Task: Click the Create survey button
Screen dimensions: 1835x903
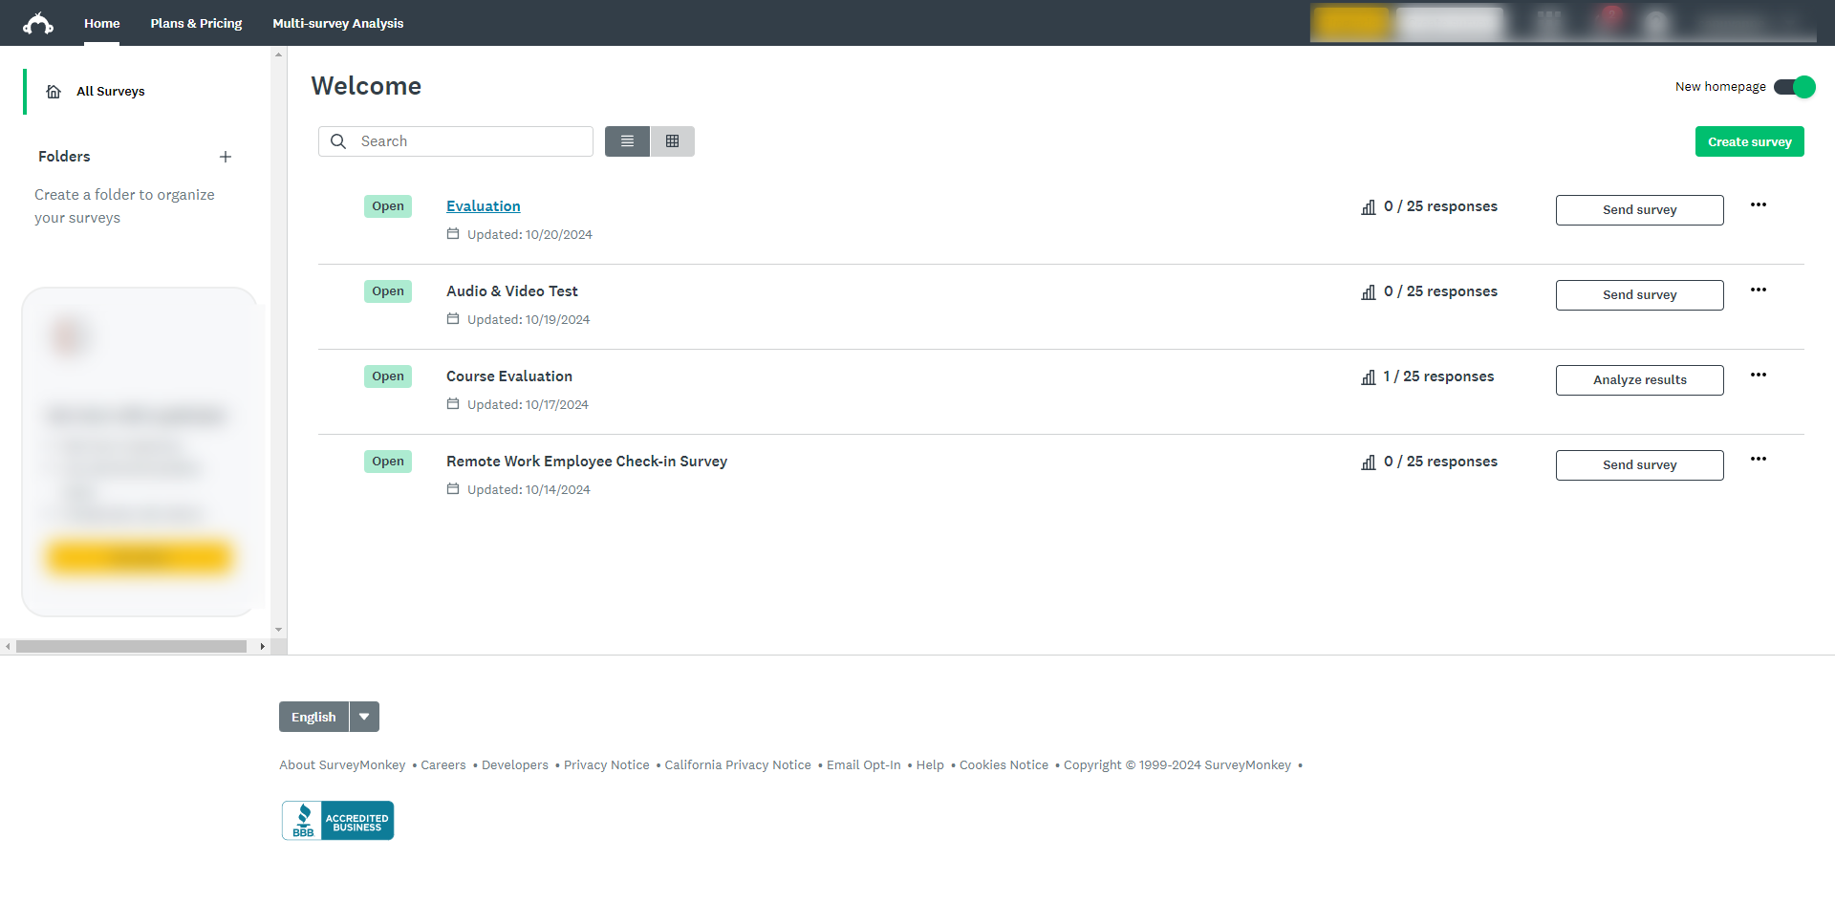Action: click(x=1750, y=141)
